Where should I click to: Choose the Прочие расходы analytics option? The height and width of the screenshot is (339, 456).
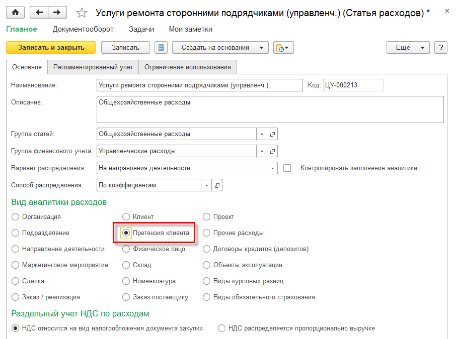tap(207, 233)
